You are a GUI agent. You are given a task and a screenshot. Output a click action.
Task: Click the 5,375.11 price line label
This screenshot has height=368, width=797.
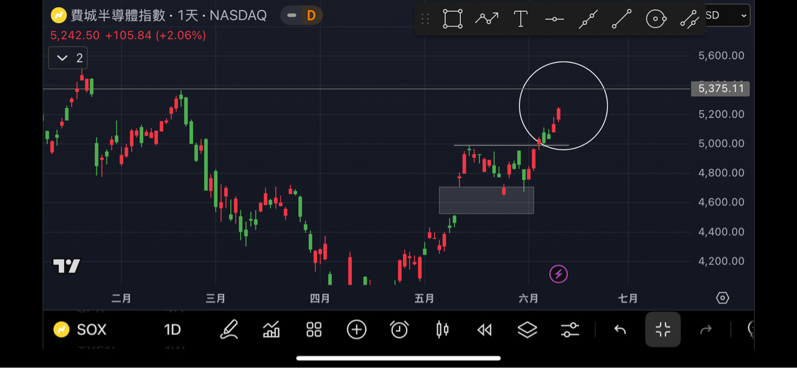point(720,89)
